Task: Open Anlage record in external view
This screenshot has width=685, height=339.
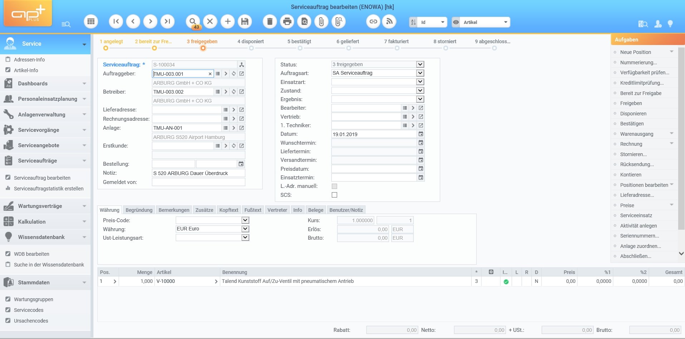Action: pos(242,128)
